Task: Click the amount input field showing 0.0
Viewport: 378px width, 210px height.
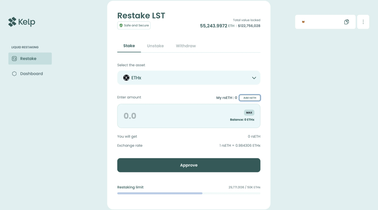Action: pos(189,116)
